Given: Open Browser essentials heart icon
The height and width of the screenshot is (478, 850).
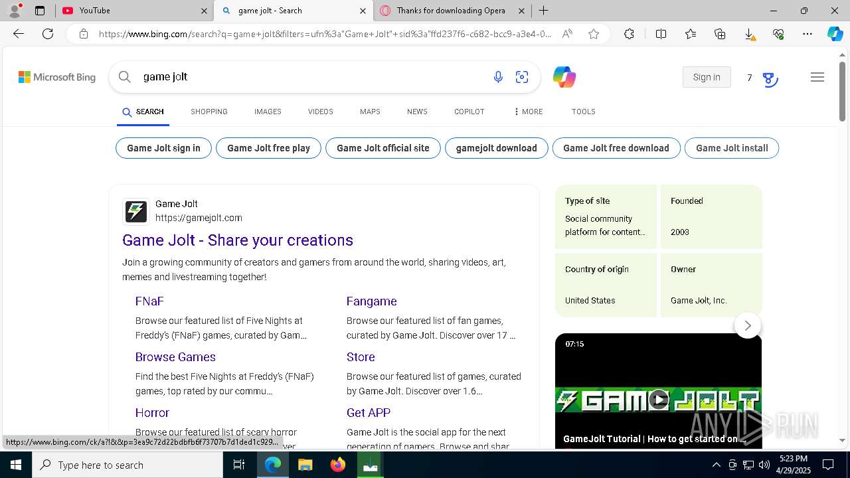Looking at the screenshot, I should (x=778, y=34).
